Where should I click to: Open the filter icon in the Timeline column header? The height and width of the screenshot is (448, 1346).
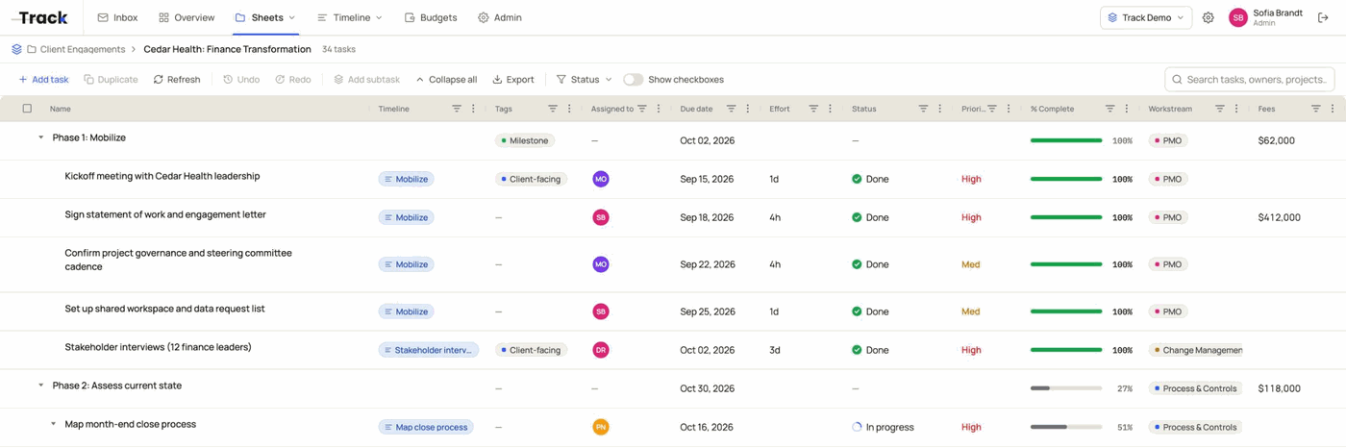(457, 109)
